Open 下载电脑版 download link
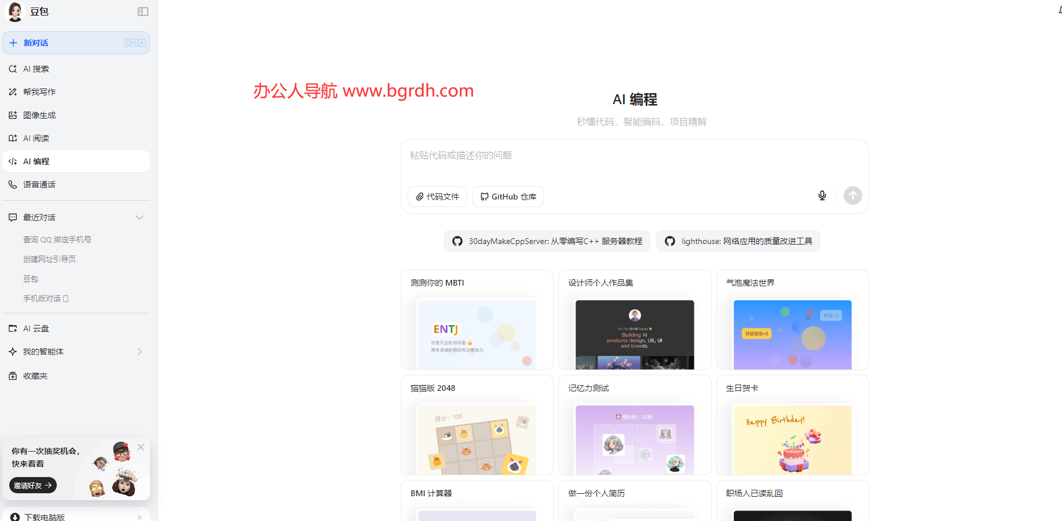1062x521 pixels. click(45, 517)
